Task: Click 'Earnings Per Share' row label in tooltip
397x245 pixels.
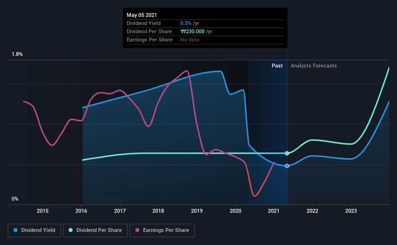Action: 149,40
